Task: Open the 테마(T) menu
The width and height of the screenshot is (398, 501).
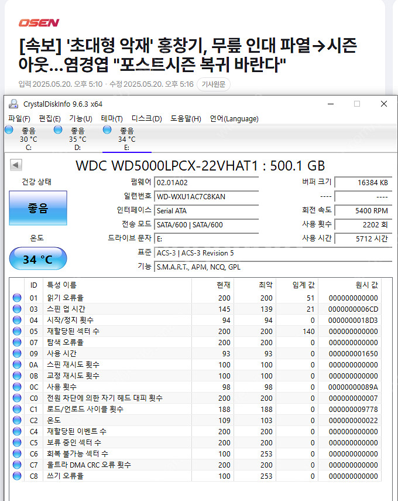Action: pos(112,118)
